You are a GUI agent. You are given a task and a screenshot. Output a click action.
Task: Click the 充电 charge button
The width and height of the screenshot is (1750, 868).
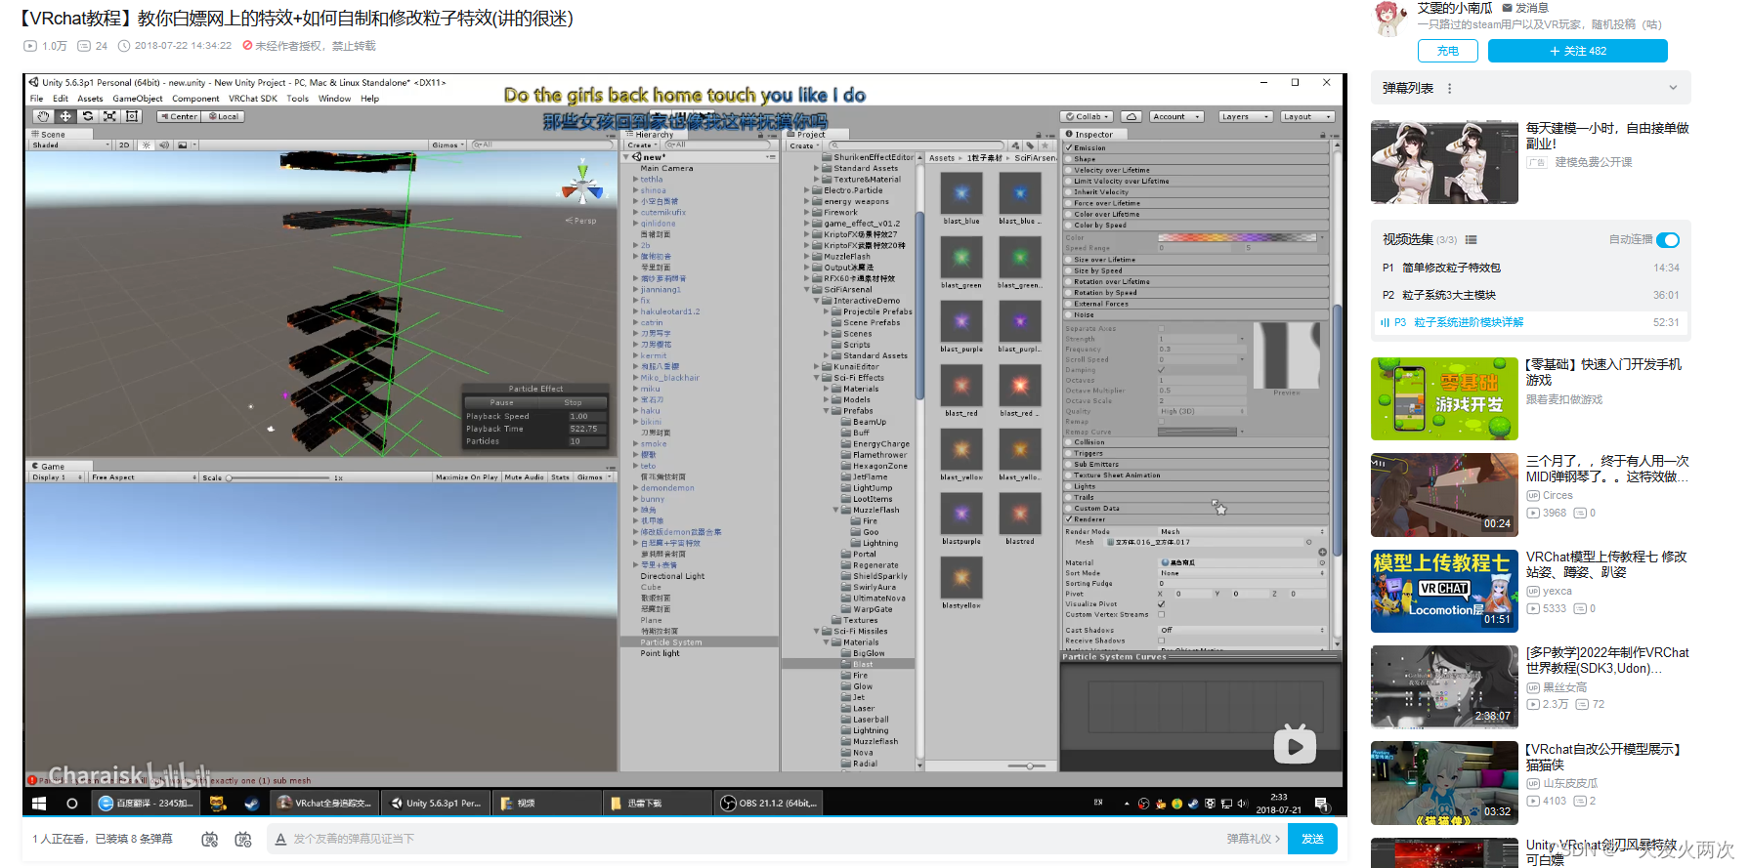point(1448,51)
